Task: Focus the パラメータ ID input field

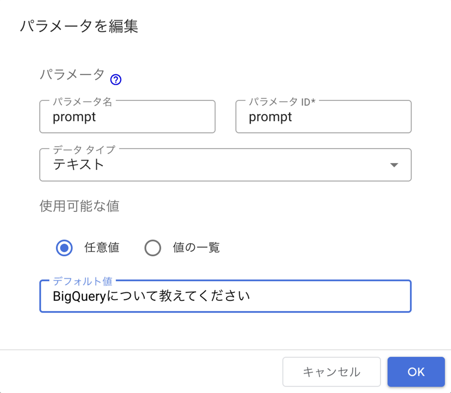Action: 323,117
